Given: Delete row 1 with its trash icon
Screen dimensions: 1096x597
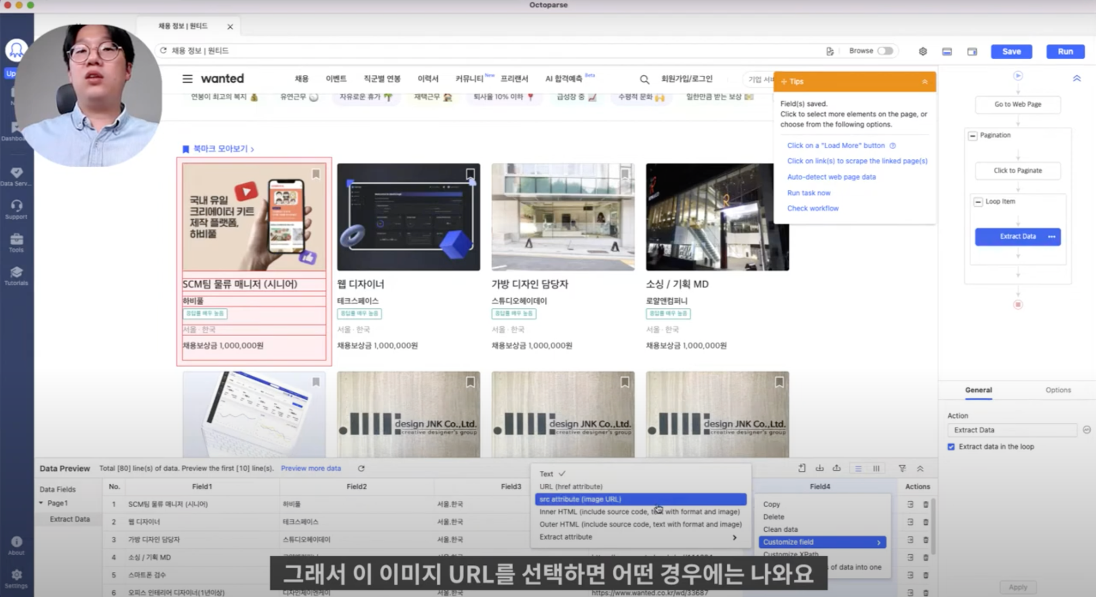Looking at the screenshot, I should (x=925, y=504).
